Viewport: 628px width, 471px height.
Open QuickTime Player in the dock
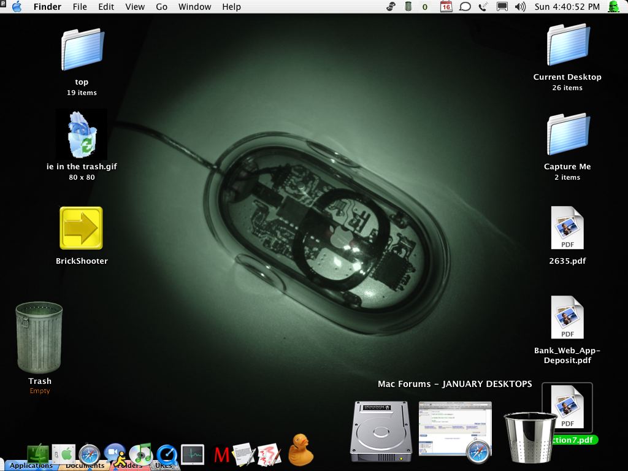(167, 455)
